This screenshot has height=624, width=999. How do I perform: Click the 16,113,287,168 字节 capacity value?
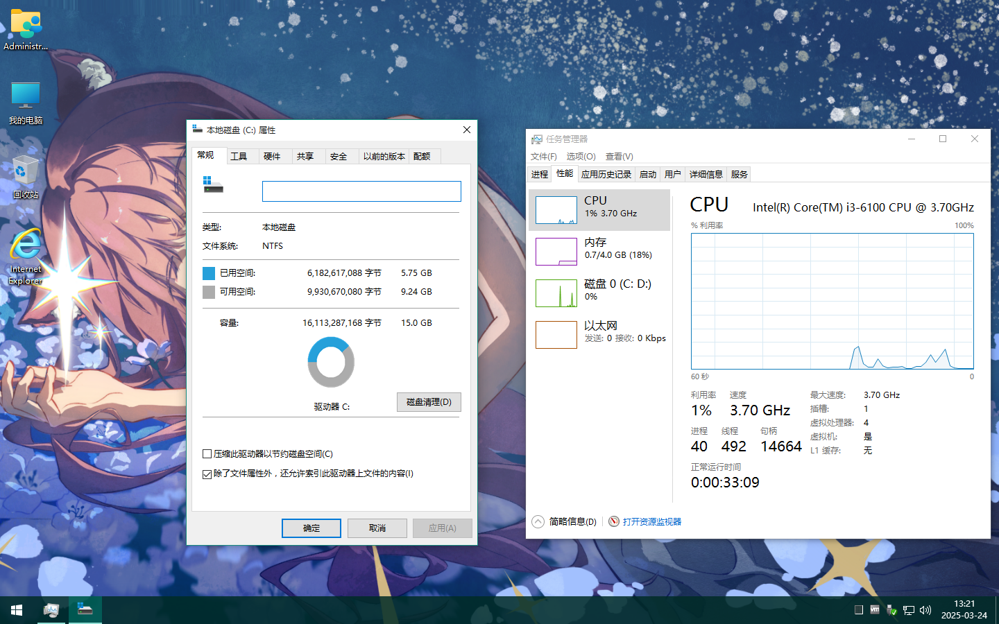[x=342, y=323]
